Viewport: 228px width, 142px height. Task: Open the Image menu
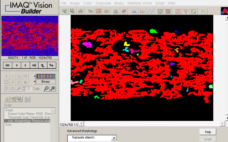[75, 3]
